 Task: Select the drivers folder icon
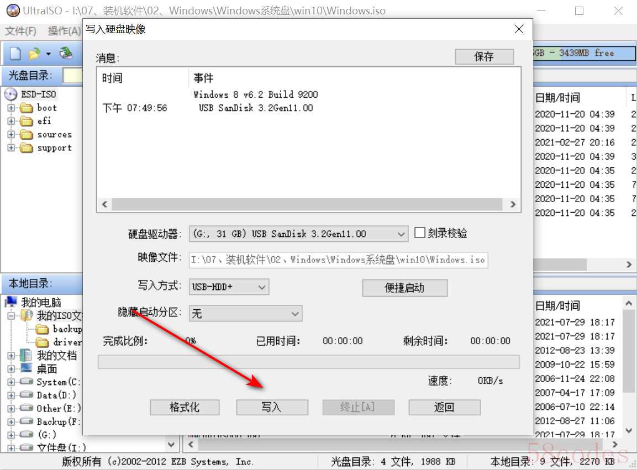coord(42,342)
